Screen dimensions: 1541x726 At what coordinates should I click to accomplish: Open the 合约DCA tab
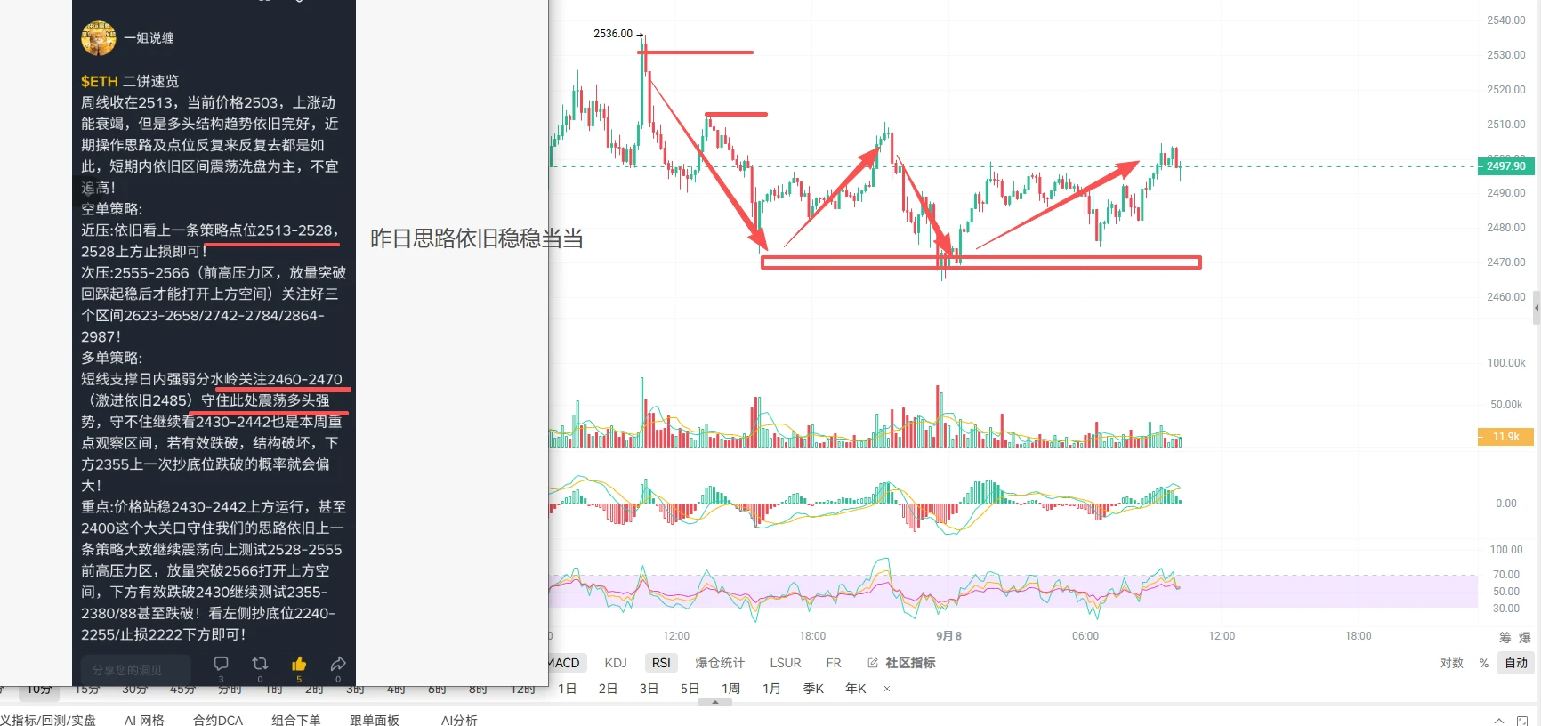point(218,720)
